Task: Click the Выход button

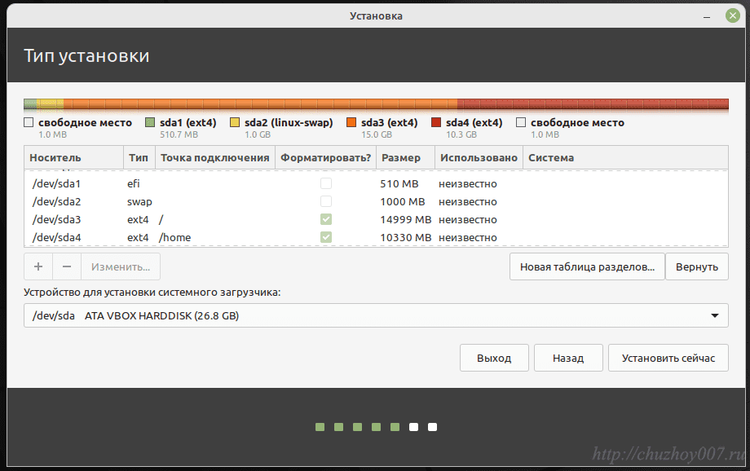Action: [x=494, y=358]
